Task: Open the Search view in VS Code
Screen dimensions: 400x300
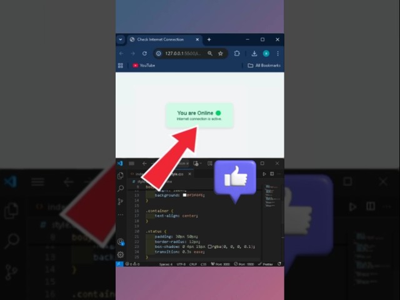Action: click(x=121, y=189)
